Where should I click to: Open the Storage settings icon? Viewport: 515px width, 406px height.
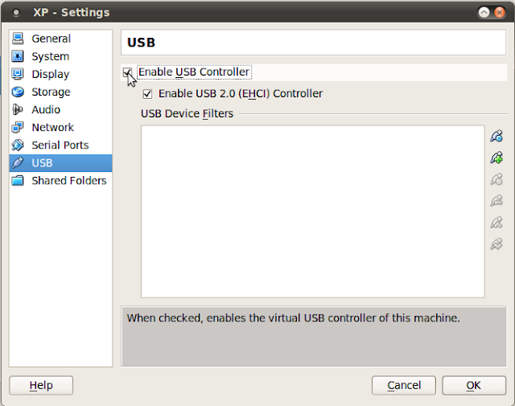(18, 92)
